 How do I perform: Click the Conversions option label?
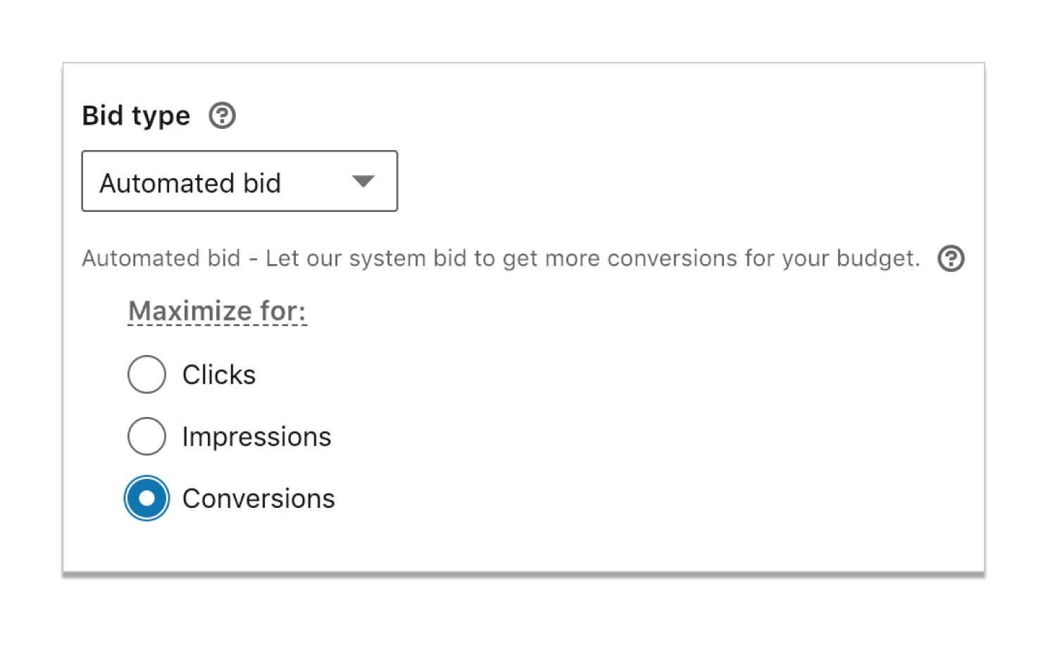click(258, 499)
